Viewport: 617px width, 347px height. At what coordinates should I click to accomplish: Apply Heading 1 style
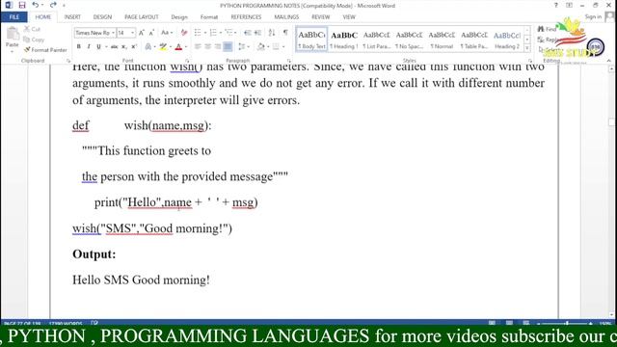(x=344, y=40)
